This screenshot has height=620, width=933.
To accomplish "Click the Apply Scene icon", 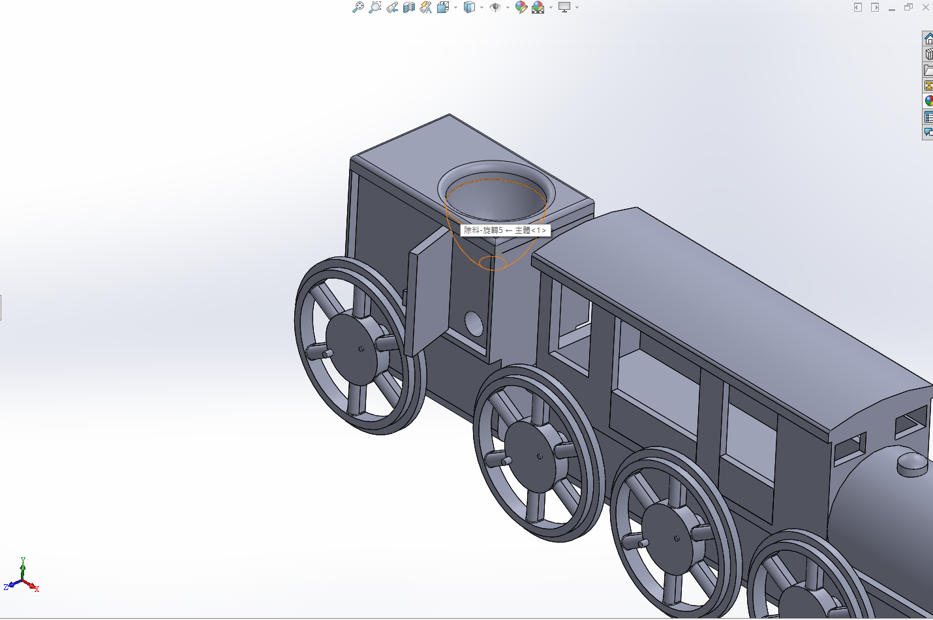I will pyautogui.click(x=538, y=7).
